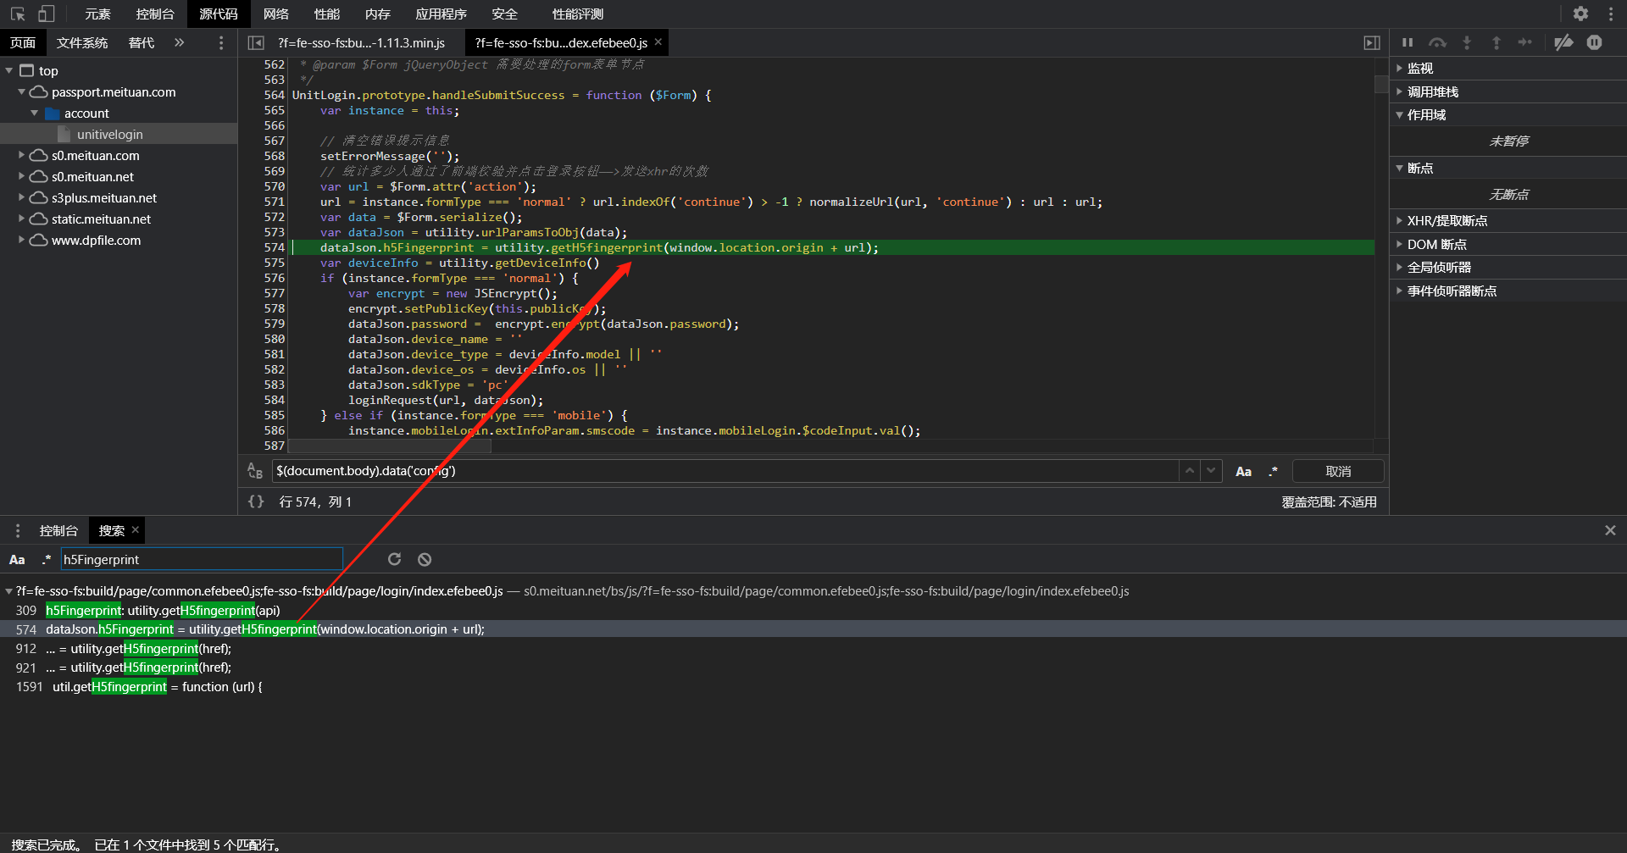The width and height of the screenshot is (1627, 853).
Task: Toggle pause on exceptions icon
Action: point(1594,42)
